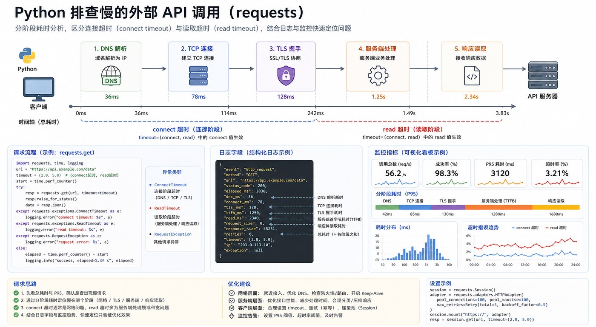Viewport: 596px width, 327px height.
Task: Click the 客户端 monitor icon
Action: [x=38, y=88]
